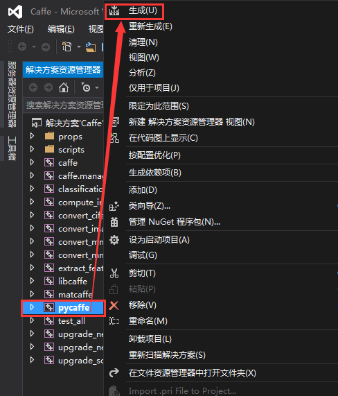This screenshot has width=338, height=396.
Task: Open 文件(F) menu
Action: 20,29
